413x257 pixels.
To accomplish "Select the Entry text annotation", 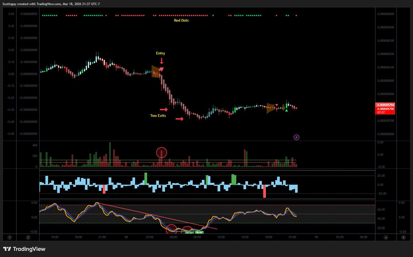I will (x=160, y=53).
